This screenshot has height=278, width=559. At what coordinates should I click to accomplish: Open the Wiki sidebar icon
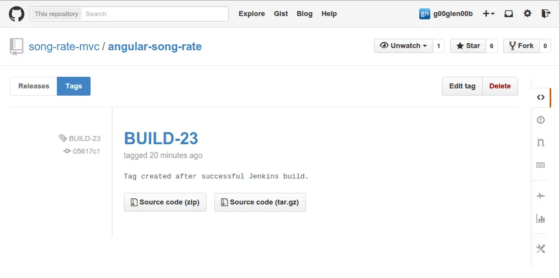(x=541, y=165)
